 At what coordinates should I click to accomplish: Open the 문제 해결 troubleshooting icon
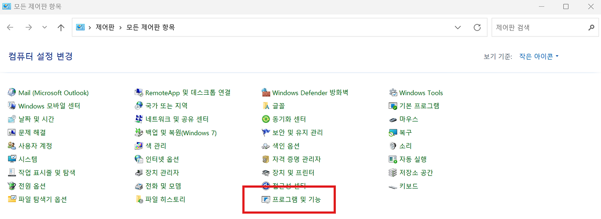click(12, 133)
